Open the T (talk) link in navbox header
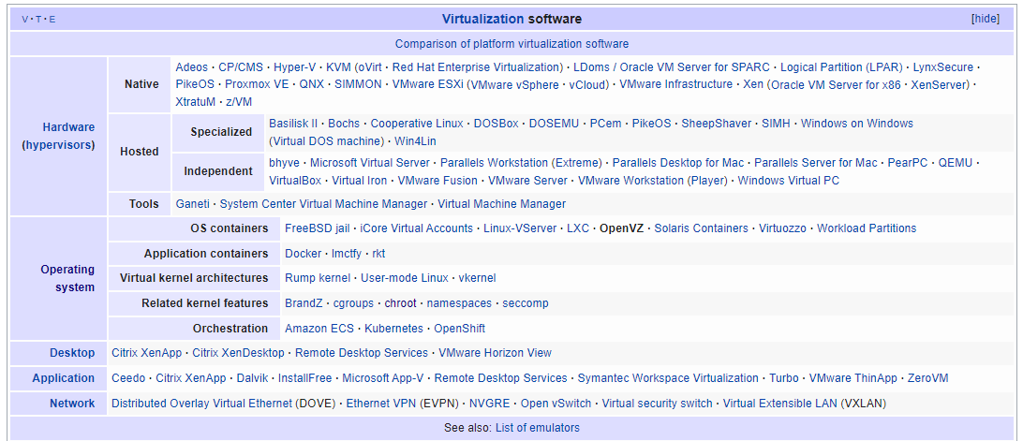Screen dimensions: 1023x441 (38, 20)
